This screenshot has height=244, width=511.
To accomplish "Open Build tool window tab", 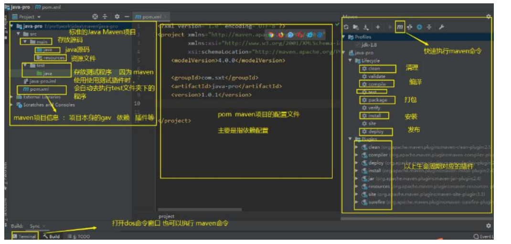I will (51, 236).
